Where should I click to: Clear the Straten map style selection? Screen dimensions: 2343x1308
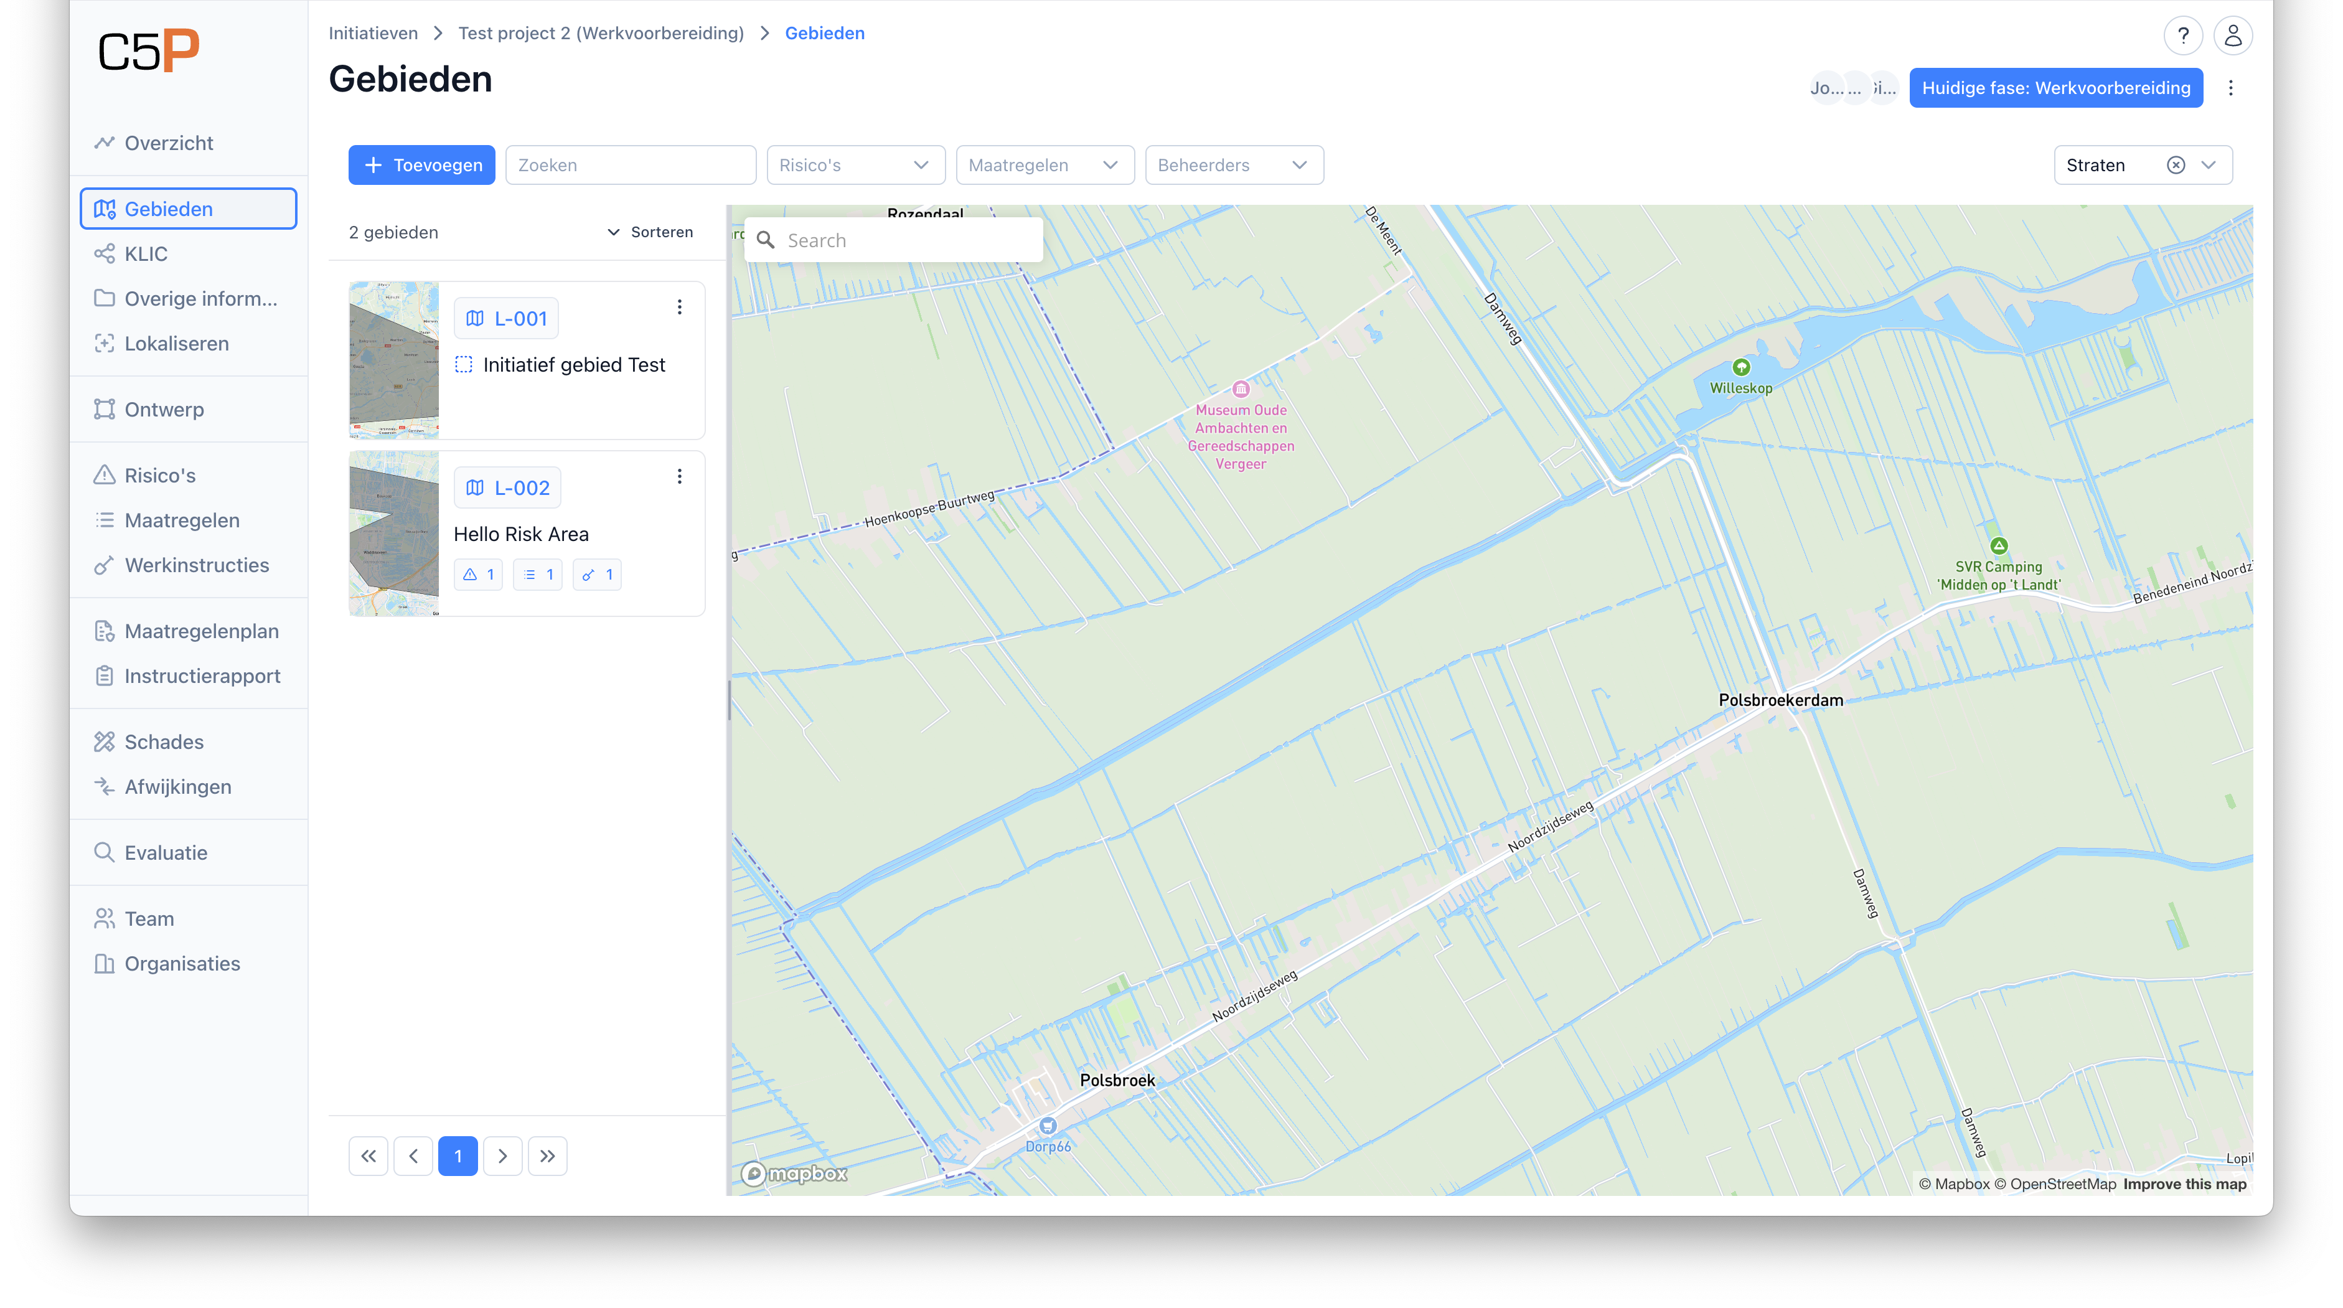[2175, 166]
